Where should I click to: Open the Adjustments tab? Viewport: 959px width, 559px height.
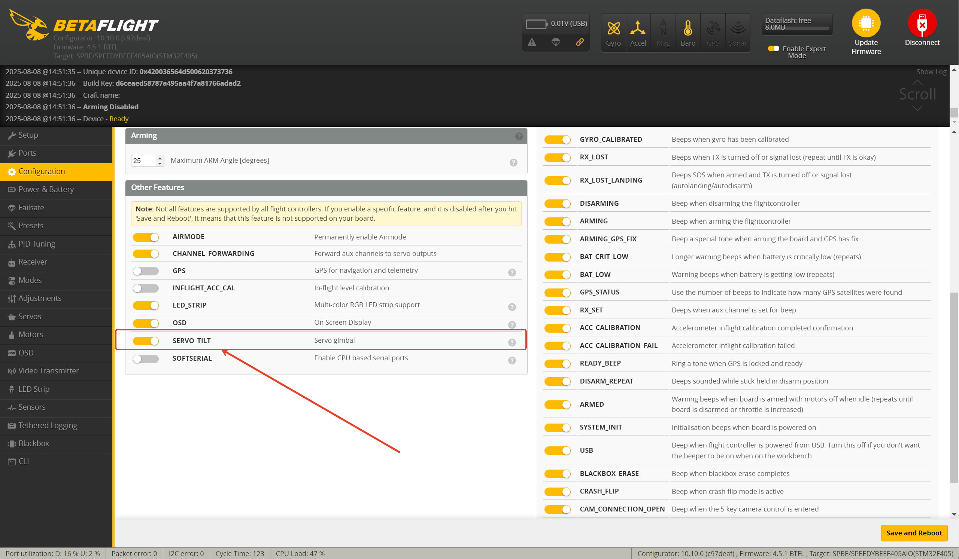[56, 299]
